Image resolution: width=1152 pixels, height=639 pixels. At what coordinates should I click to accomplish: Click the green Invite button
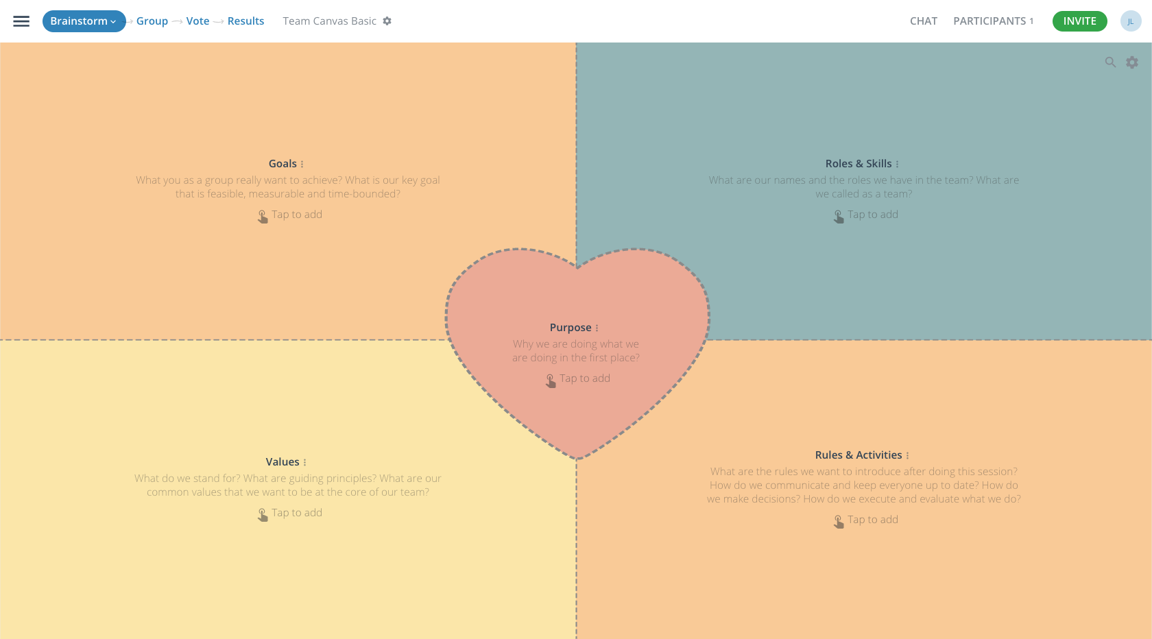tap(1080, 21)
